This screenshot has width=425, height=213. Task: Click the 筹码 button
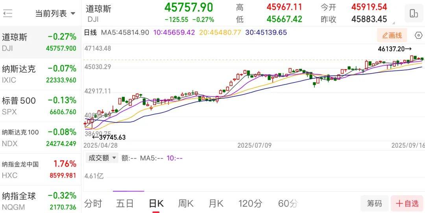point(375,203)
